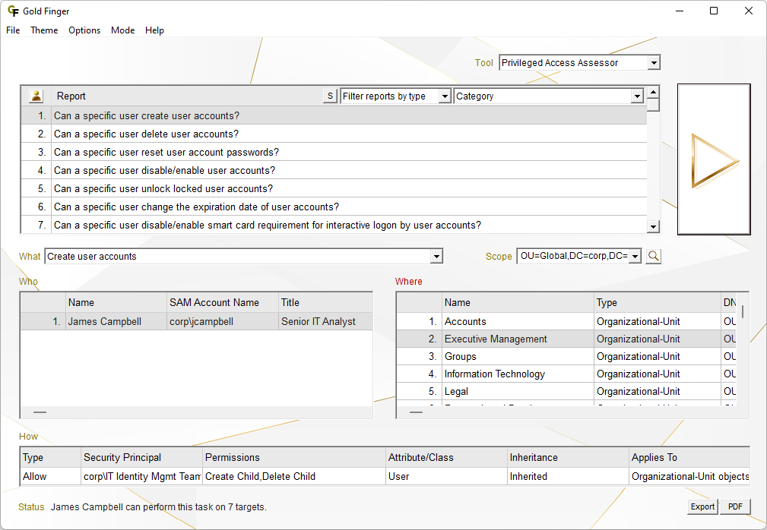Click Who table Name column header
This screenshot has width=767, height=530.
[116, 302]
